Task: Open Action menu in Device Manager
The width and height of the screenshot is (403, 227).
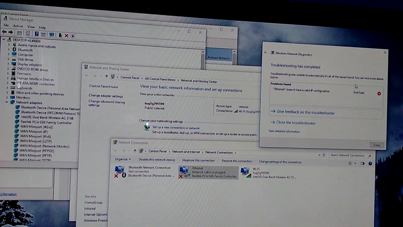Action: tap(18, 26)
